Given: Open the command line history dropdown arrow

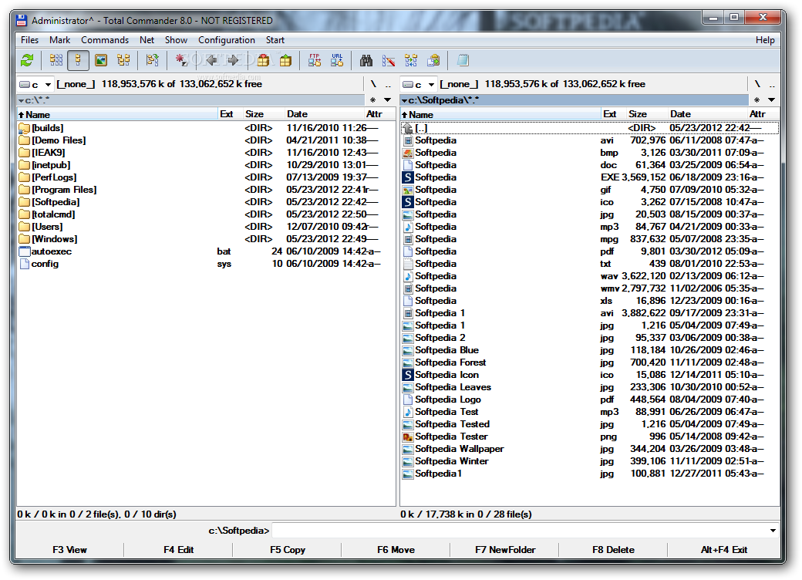Looking at the screenshot, I should tap(773, 531).
